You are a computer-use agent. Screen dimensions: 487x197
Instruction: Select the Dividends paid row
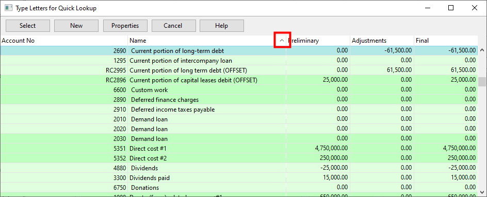239,178
